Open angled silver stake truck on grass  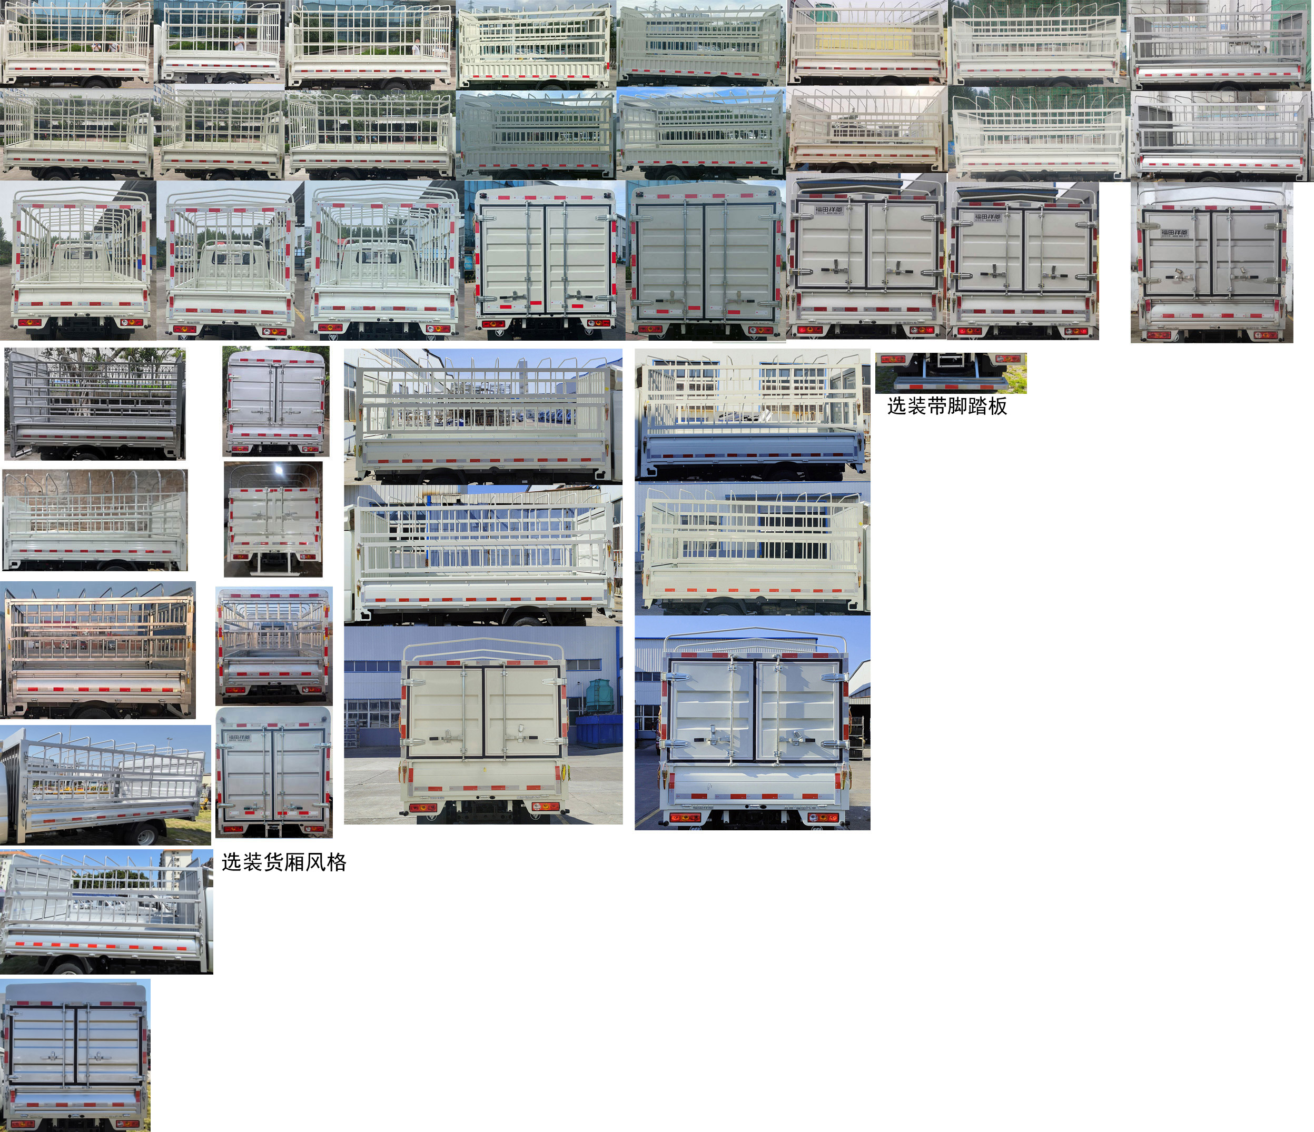[x=105, y=784]
